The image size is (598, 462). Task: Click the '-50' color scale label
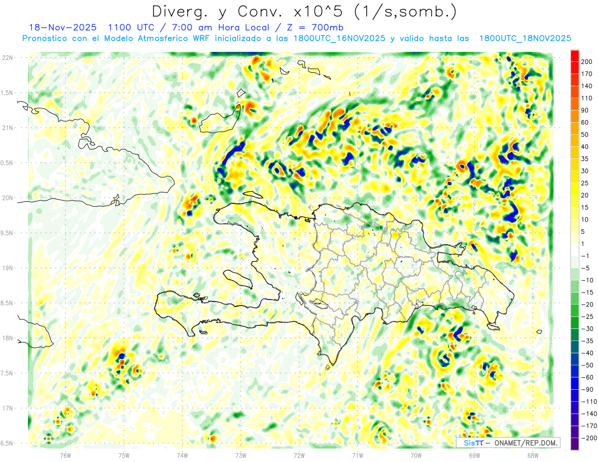pyautogui.click(x=588, y=365)
